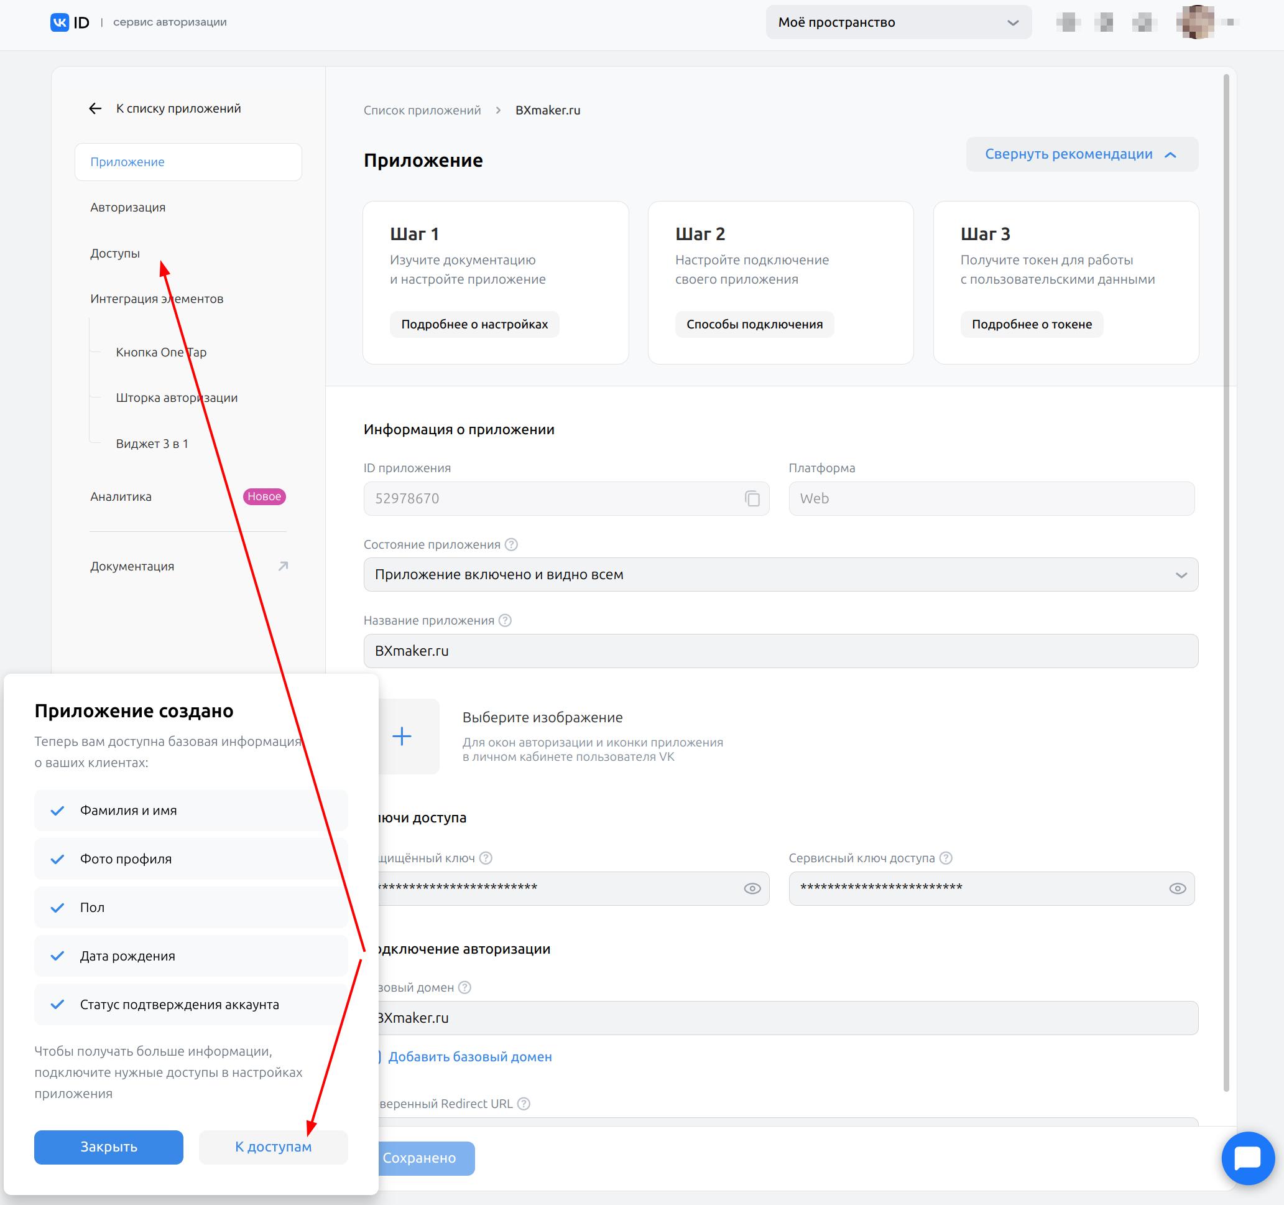Open the Документация link

132,566
